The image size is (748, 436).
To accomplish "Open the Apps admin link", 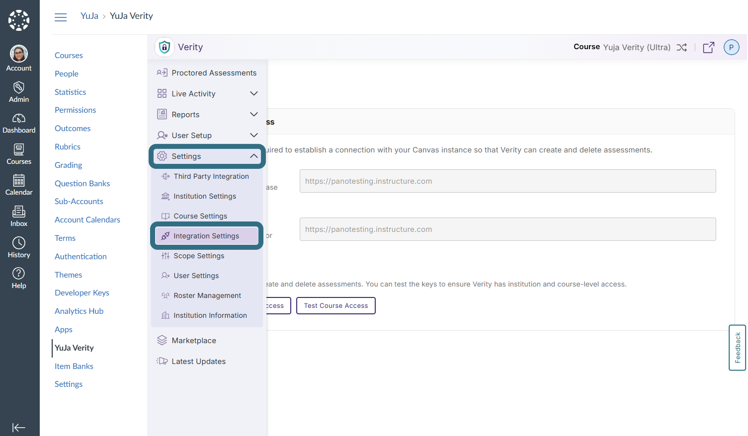I will pos(64,329).
